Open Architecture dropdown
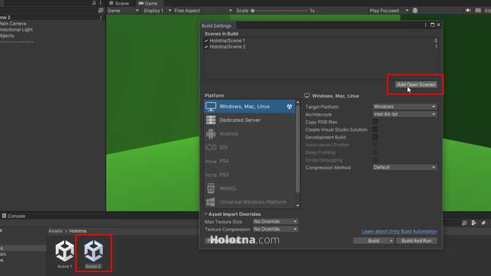491x276 pixels. click(x=405, y=114)
